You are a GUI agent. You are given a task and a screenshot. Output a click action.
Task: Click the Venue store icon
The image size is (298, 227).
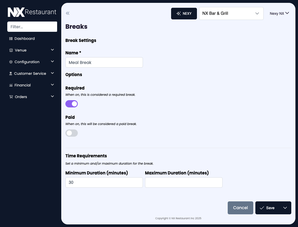[x=11, y=50]
